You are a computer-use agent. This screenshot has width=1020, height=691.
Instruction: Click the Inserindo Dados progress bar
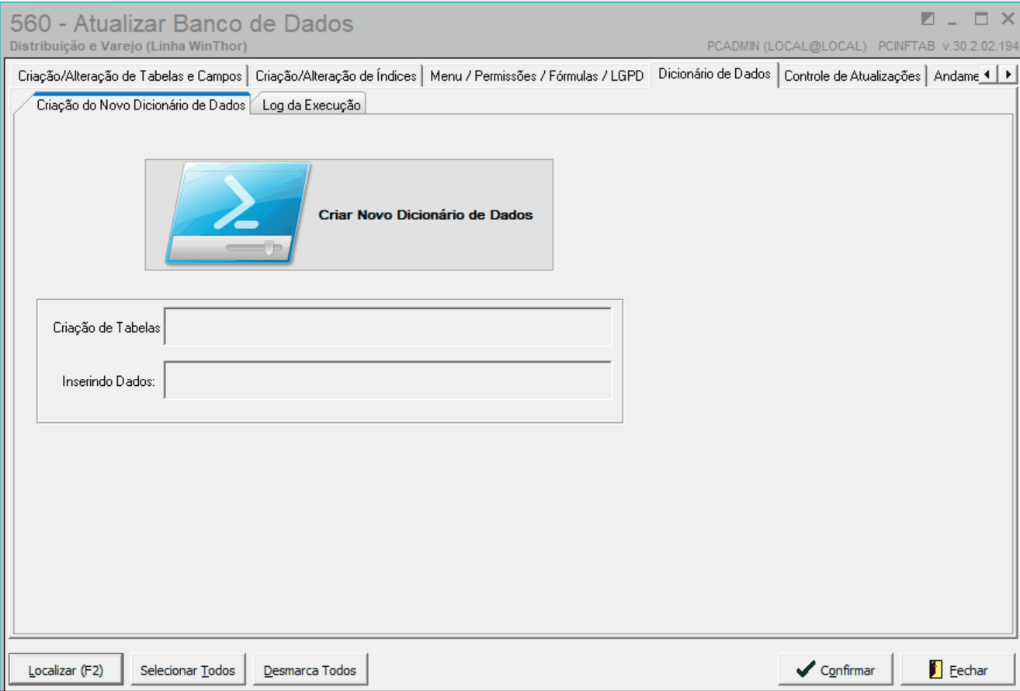pos(388,380)
